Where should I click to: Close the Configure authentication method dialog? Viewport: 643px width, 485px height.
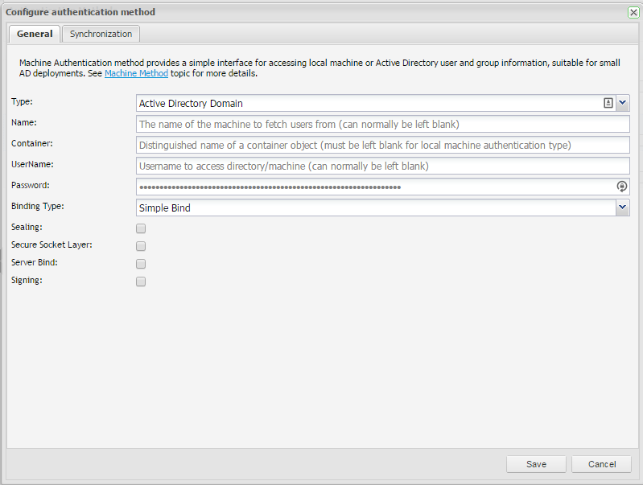(x=633, y=12)
